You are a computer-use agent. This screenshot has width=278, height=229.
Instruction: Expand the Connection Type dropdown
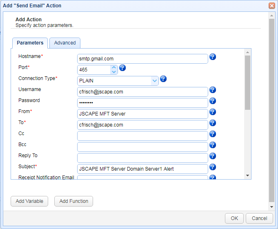tap(155, 81)
